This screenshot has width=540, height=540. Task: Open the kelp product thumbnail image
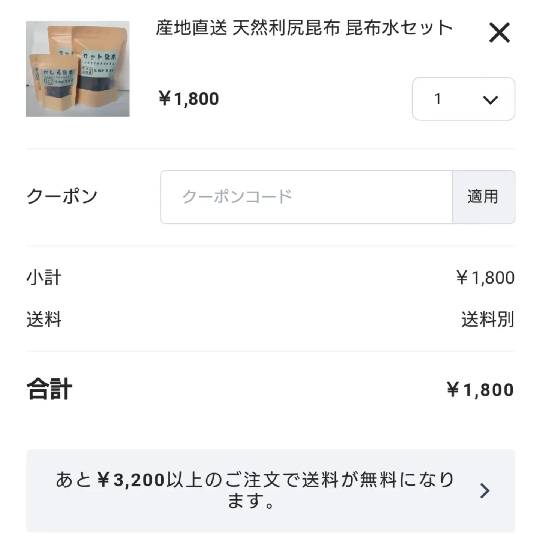(78, 69)
